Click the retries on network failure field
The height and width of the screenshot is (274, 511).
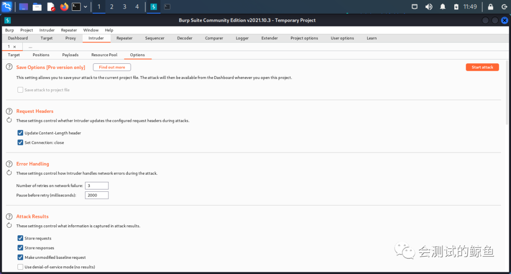pyautogui.click(x=97, y=186)
